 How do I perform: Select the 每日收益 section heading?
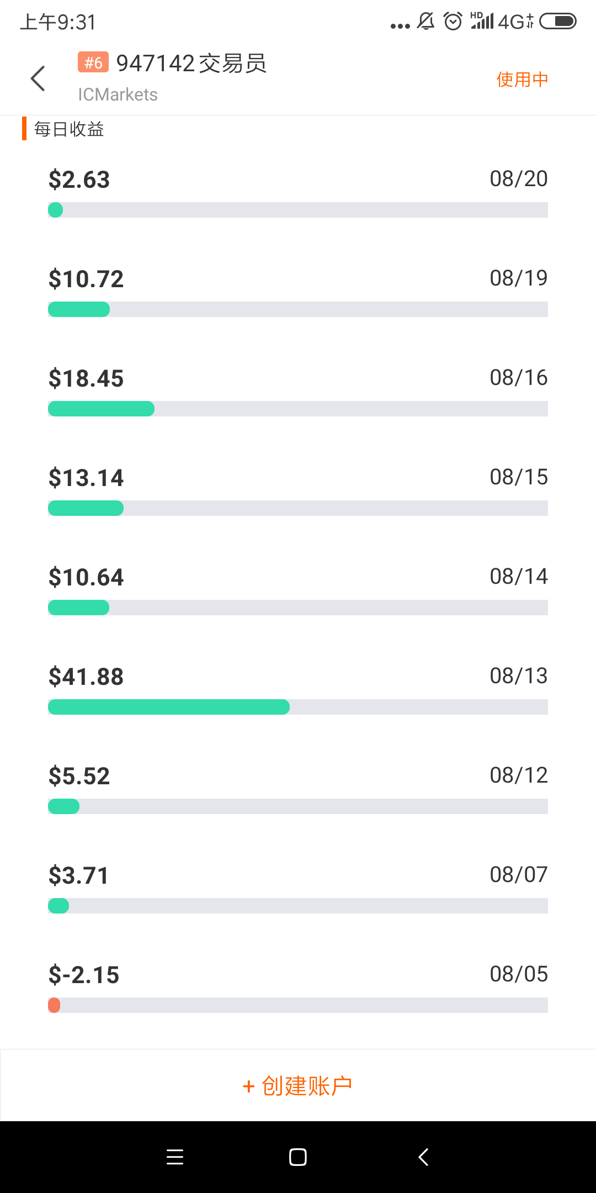point(69,129)
